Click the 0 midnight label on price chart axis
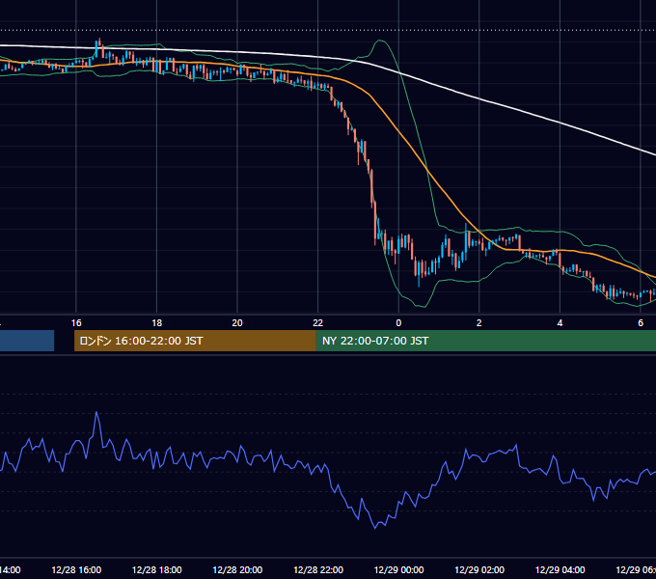656x579 pixels. click(398, 323)
